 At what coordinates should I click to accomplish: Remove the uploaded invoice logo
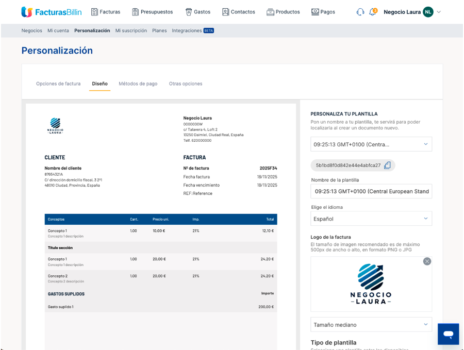[427, 261]
